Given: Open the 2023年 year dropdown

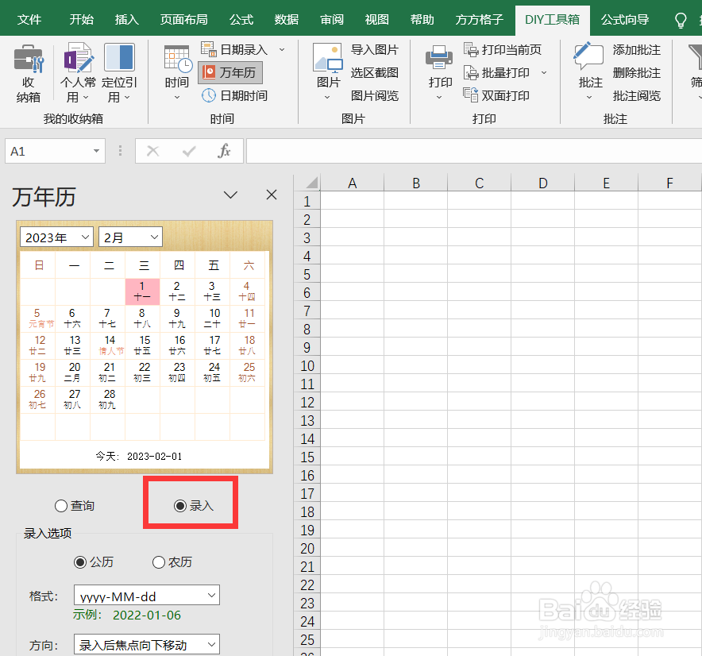Looking at the screenshot, I should click(56, 237).
